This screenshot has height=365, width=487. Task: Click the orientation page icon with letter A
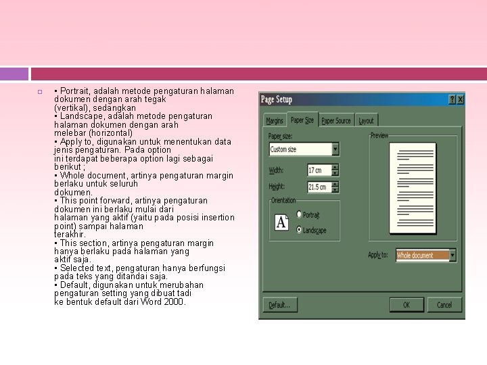click(x=281, y=222)
